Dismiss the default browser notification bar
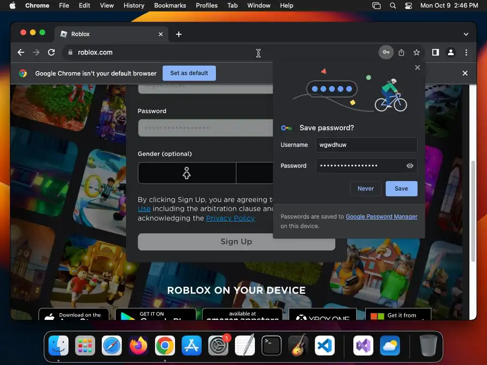 pos(465,73)
